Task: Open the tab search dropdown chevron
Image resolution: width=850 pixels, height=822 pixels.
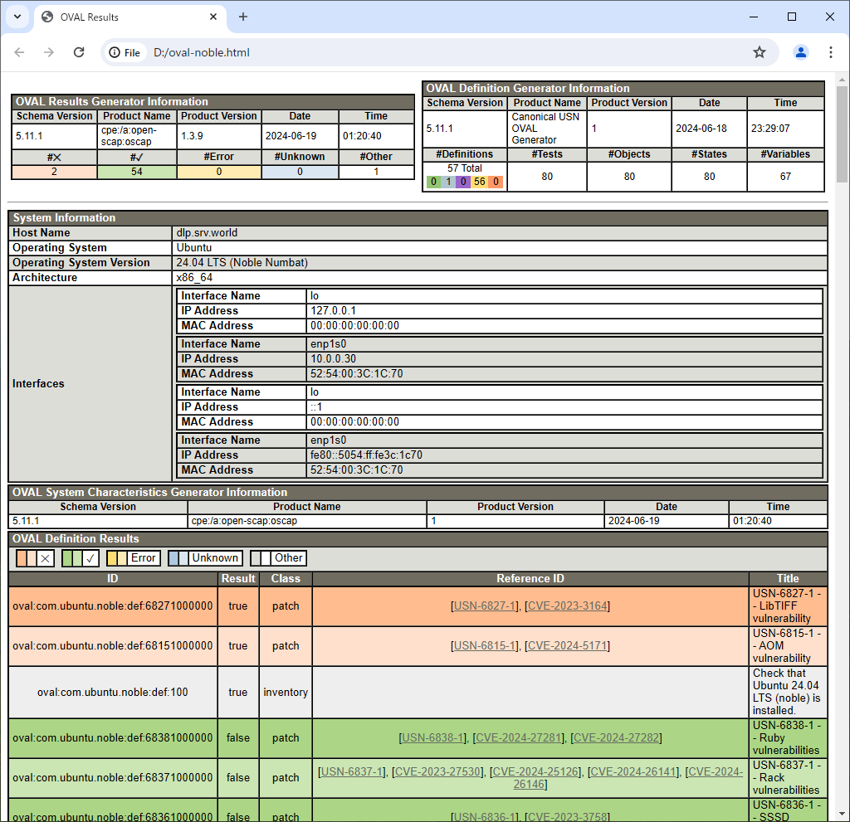Action: pos(17,17)
